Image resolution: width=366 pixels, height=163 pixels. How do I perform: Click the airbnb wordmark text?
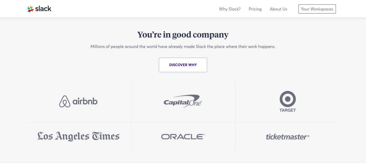pos(85,101)
